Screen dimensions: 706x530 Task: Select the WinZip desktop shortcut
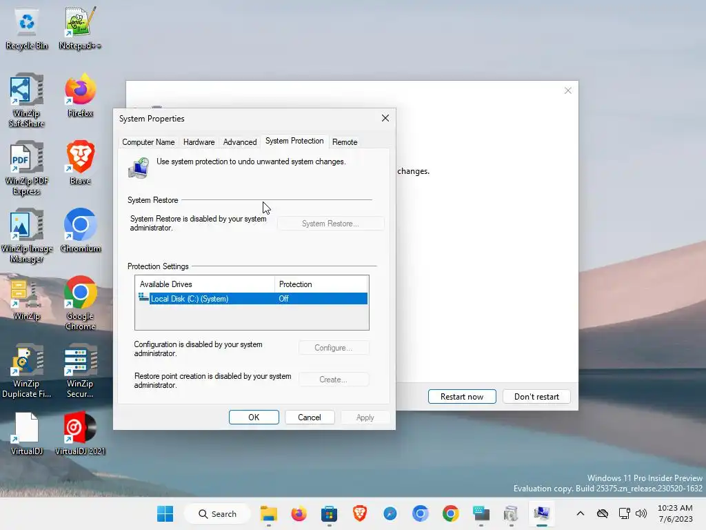(x=27, y=300)
